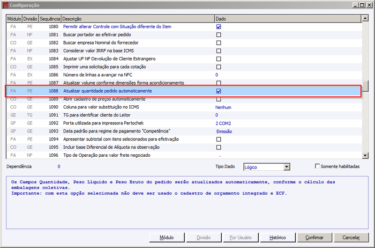Select row 'TG para identificar cliente do Leitor'
Viewport: 375px width, 248px height.
(184, 115)
